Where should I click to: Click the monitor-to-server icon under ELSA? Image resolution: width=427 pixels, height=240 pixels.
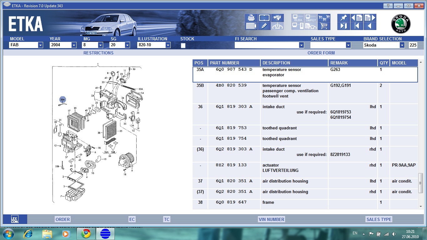tap(298, 26)
